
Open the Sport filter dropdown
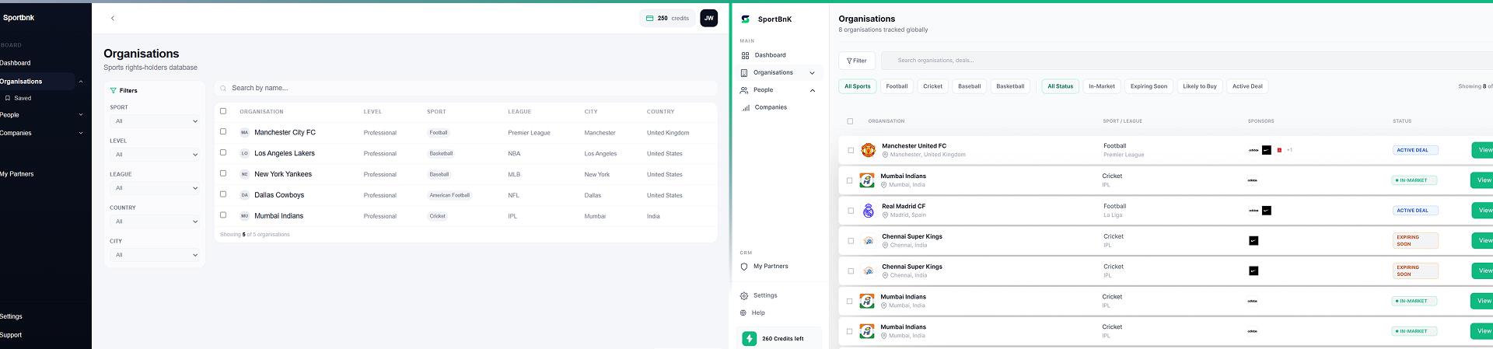[155, 121]
